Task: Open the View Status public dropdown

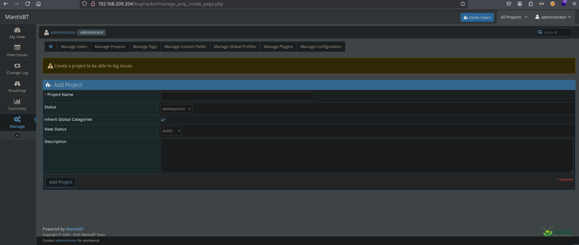Action: pyautogui.click(x=171, y=131)
